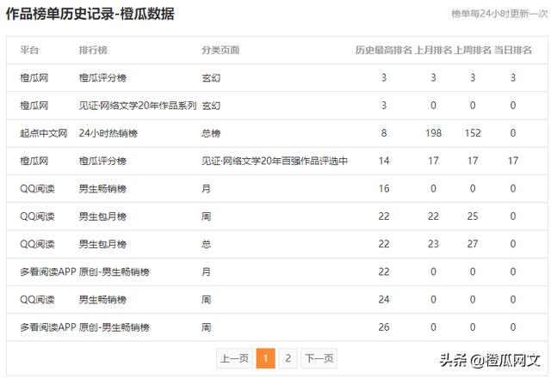This screenshot has height=378, width=551.
Task: Click the value 198 in 上月排名
Action: 433,133
